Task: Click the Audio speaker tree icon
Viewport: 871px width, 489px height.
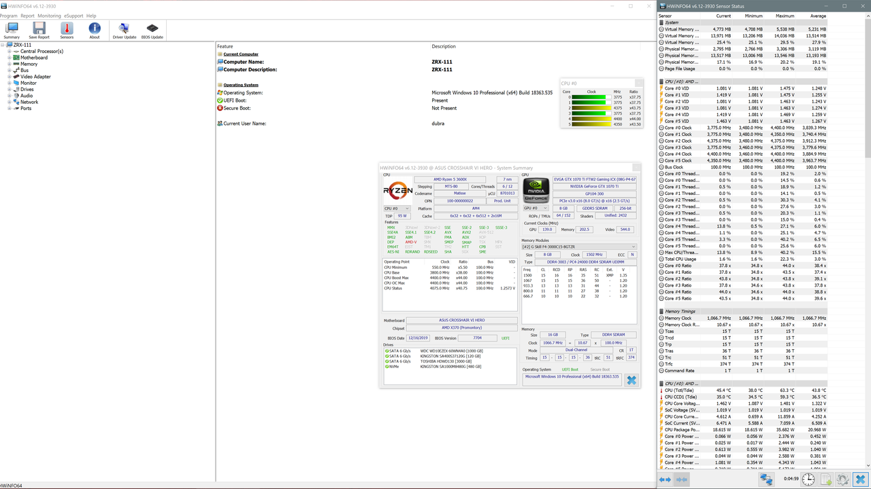Action: click(x=16, y=96)
